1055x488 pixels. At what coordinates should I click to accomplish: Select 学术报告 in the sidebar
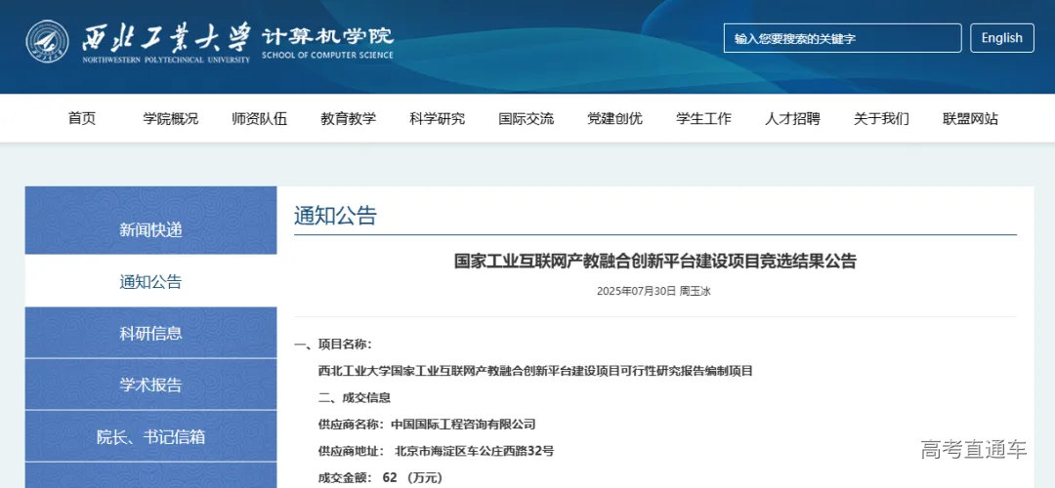click(x=150, y=385)
